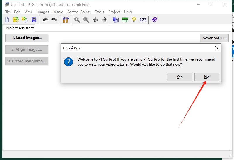Screen dimensions: 234x160
Task: Click the Zoom In magnifier icon
Action: tap(77, 20)
